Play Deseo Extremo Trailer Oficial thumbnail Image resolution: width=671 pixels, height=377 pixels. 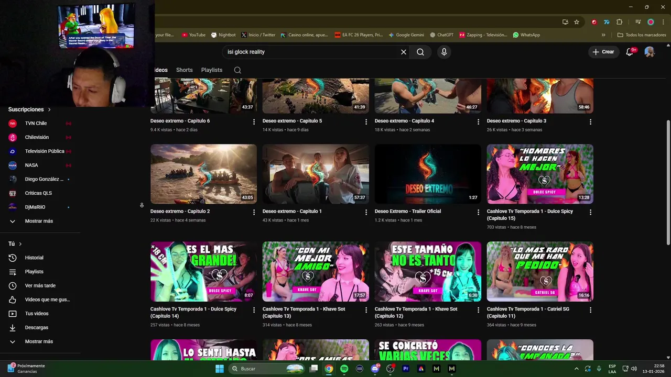(428, 174)
